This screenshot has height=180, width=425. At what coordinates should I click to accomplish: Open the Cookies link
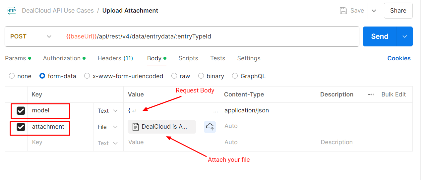[x=399, y=58]
